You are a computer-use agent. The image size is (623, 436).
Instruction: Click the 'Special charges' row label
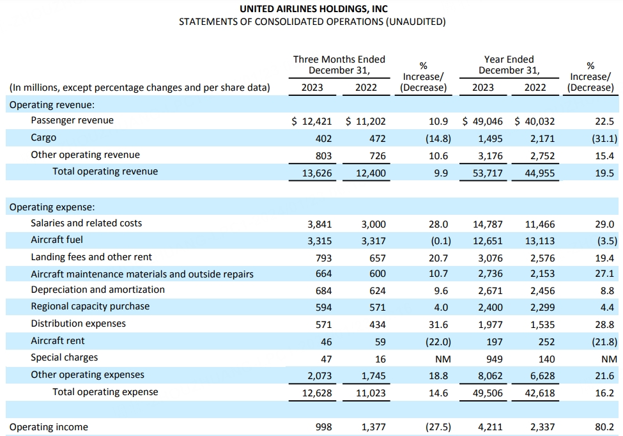pyautogui.click(x=65, y=357)
